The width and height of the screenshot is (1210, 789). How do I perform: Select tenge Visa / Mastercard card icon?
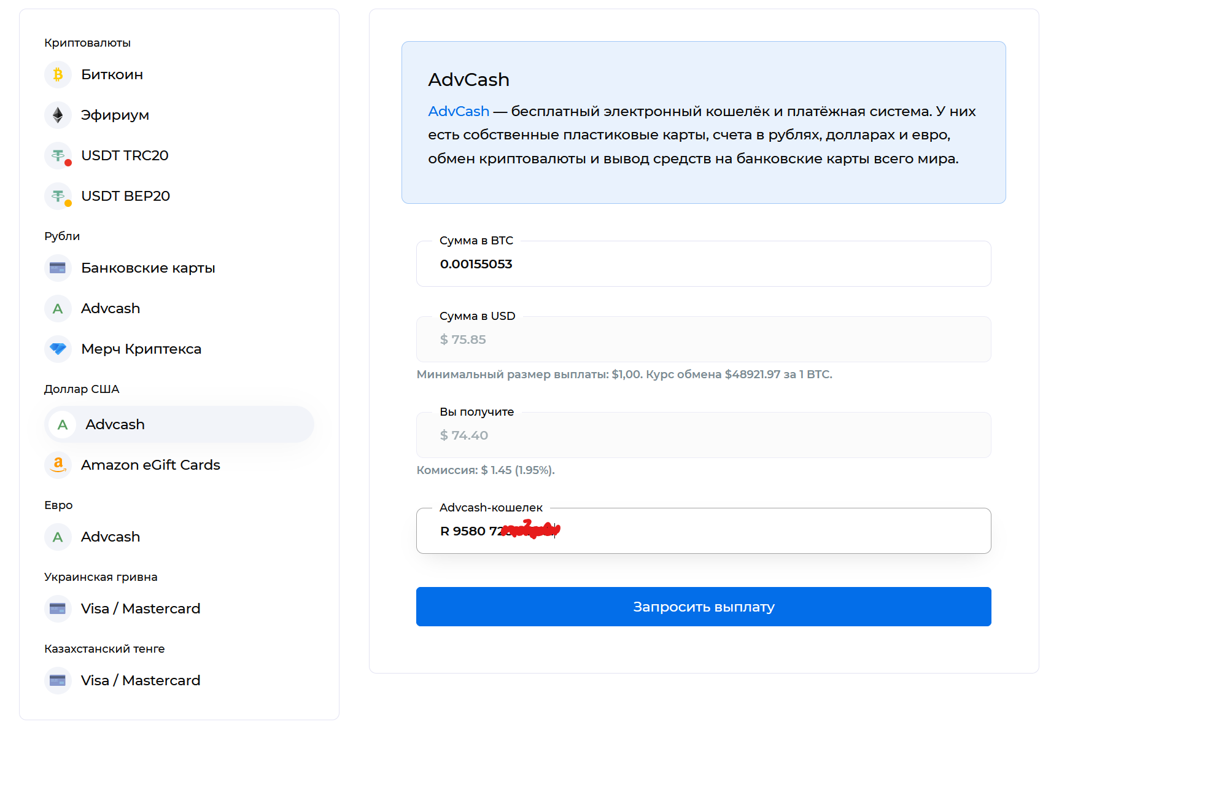[58, 681]
